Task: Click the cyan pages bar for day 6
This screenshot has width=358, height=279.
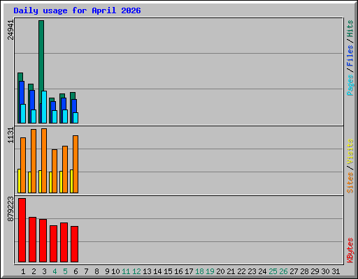Action: (76, 118)
